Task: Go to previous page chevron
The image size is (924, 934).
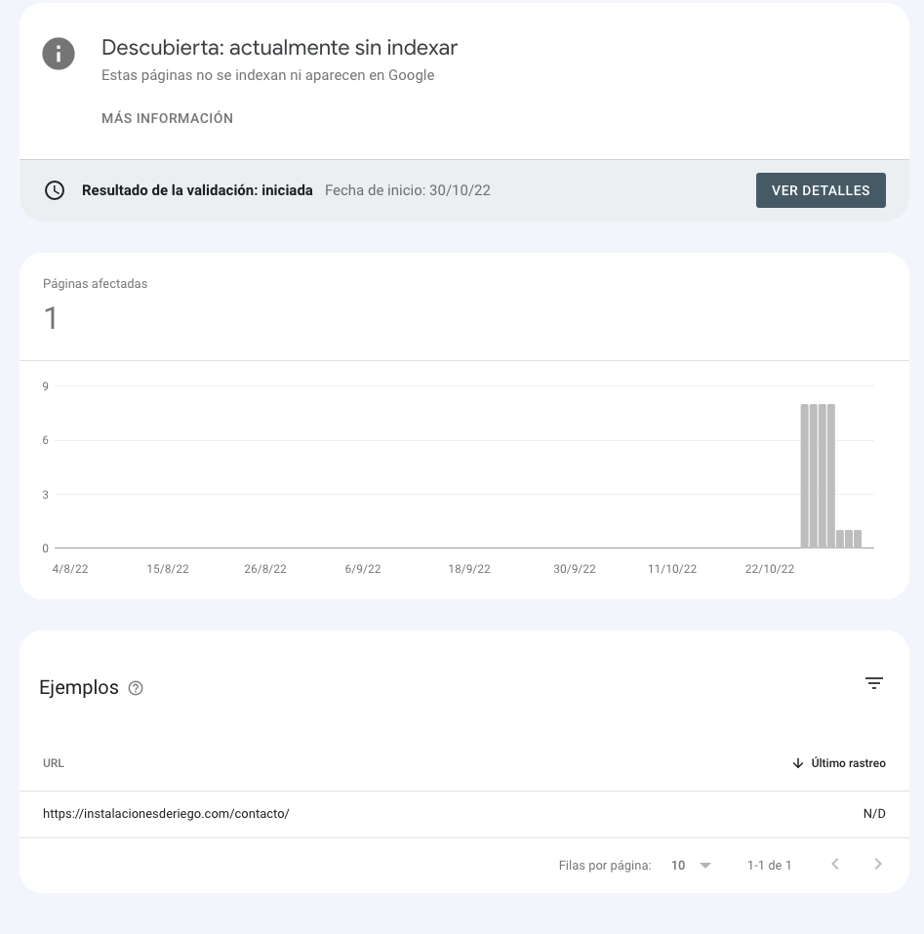Action: tap(835, 865)
